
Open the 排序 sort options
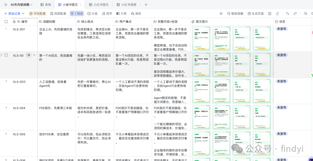coord(107,14)
